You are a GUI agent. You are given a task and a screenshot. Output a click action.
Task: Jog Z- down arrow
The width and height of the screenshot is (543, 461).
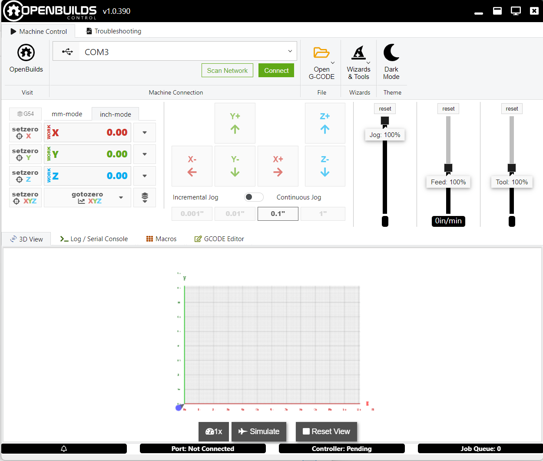325,166
